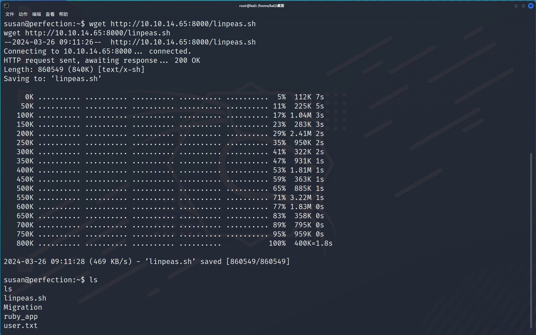
Task: Click the '95% 959K 0s' progress row
Action: tap(170, 234)
